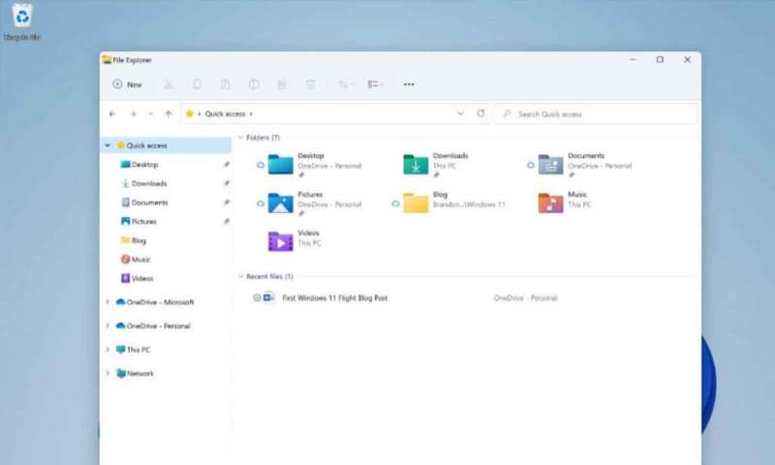This screenshot has height=465, width=775.
Task: Expand the Network node
Action: pos(108,373)
